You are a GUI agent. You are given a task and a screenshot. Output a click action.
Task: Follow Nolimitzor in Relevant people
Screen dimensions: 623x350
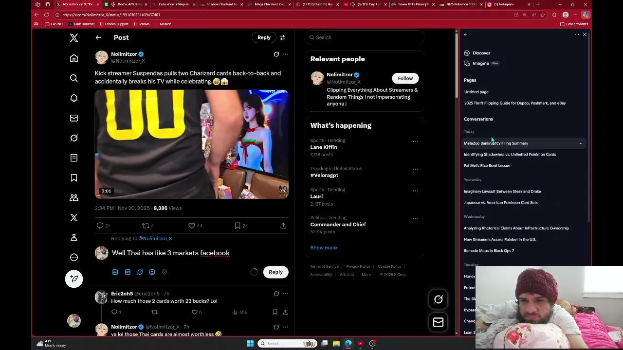[x=405, y=78]
